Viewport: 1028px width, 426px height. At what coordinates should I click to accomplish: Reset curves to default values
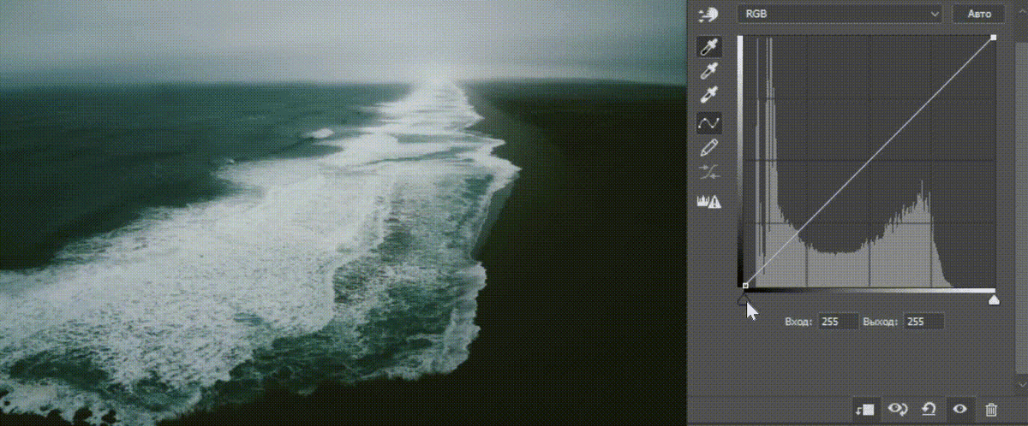coord(929,409)
